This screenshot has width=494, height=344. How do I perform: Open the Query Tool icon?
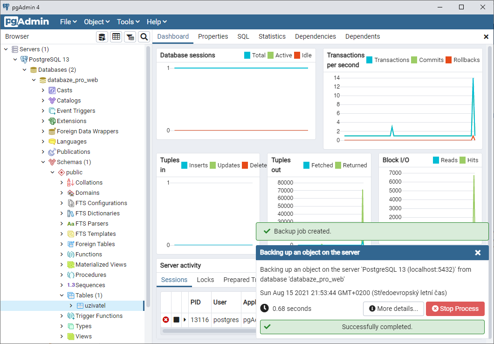102,36
